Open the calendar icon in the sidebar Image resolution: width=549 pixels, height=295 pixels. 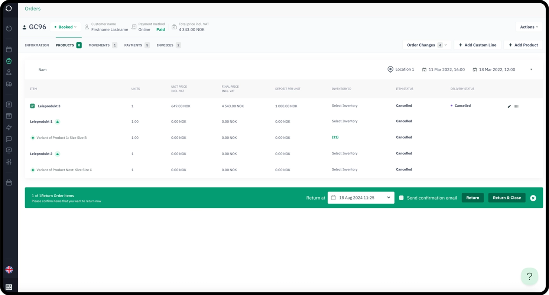coord(9,49)
